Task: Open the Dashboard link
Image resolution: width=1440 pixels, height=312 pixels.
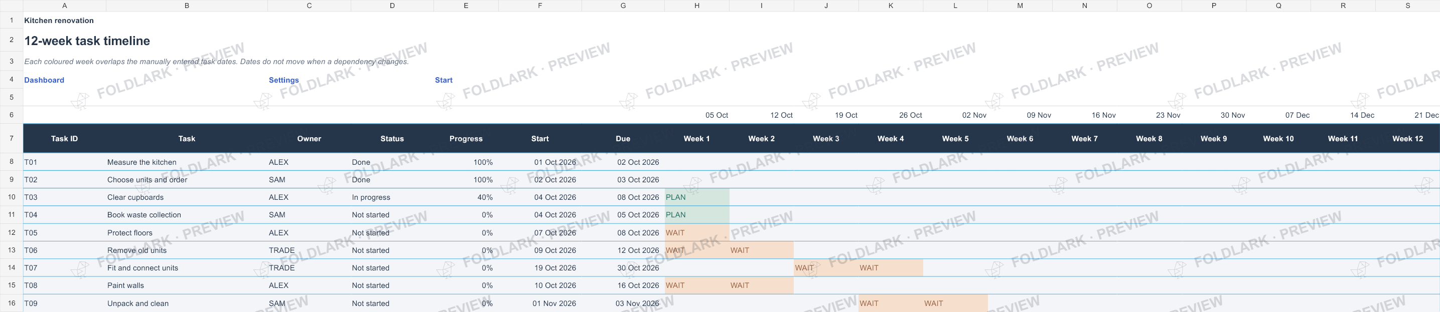Action: 44,80
